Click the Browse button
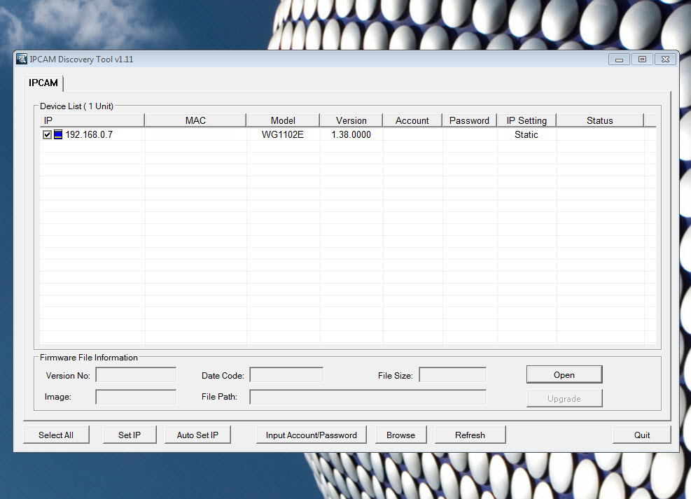Image resolution: width=691 pixels, height=499 pixels. tap(401, 435)
